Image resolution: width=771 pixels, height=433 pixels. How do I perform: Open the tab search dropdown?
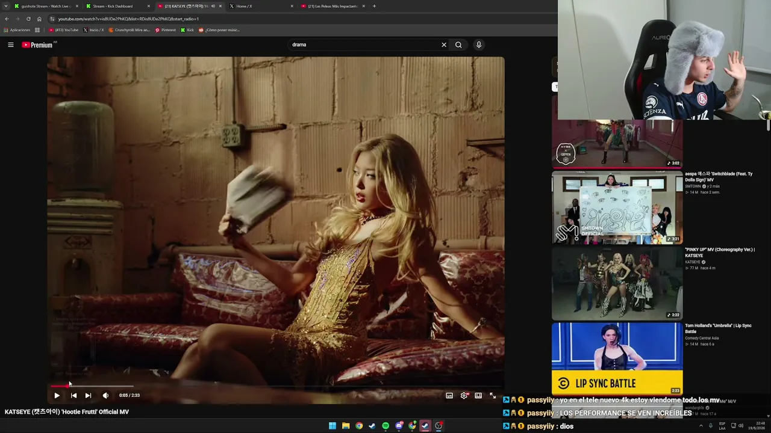[x=5, y=6]
